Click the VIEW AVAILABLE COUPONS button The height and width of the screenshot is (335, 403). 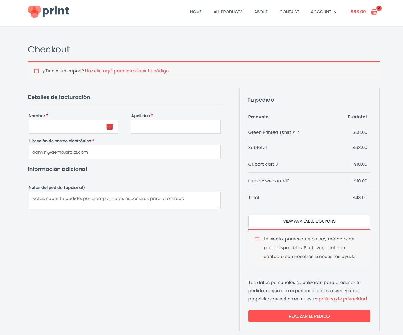(x=309, y=221)
